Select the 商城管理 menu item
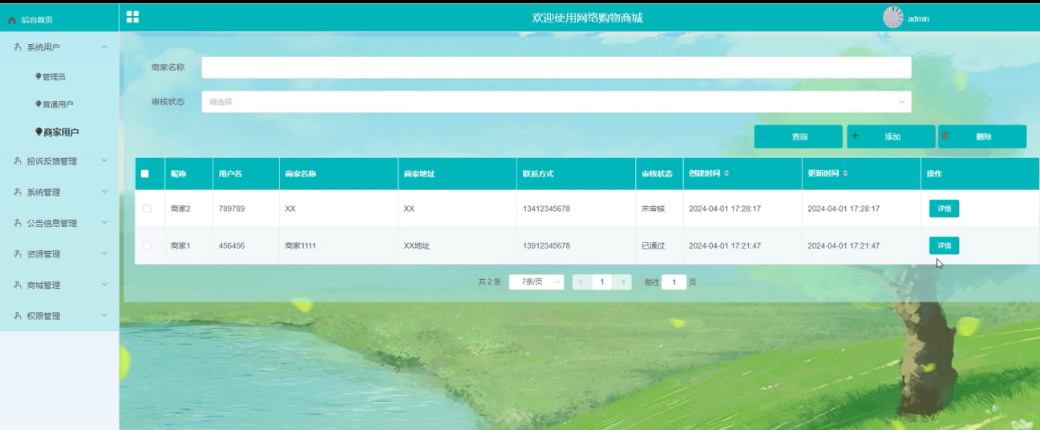This screenshot has width=1040, height=430. click(x=43, y=286)
